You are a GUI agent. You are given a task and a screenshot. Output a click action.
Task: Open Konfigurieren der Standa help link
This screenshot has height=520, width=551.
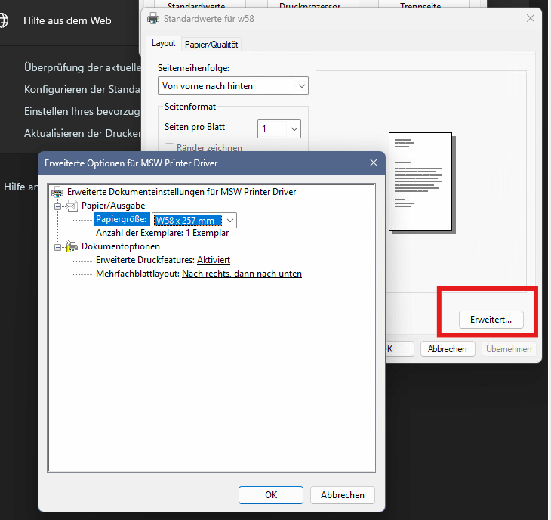[x=82, y=89]
